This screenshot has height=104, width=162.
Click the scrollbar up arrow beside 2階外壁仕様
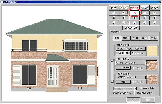pos(112,60)
